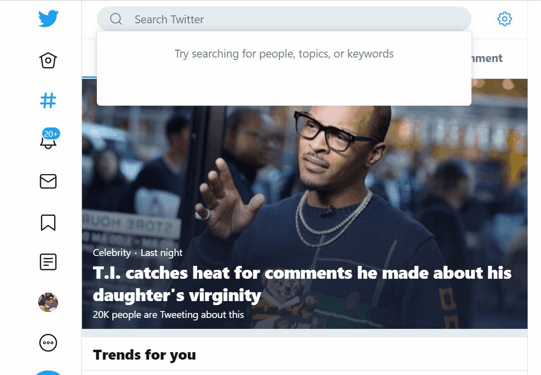Open profile via the avatar picture

[x=48, y=302]
